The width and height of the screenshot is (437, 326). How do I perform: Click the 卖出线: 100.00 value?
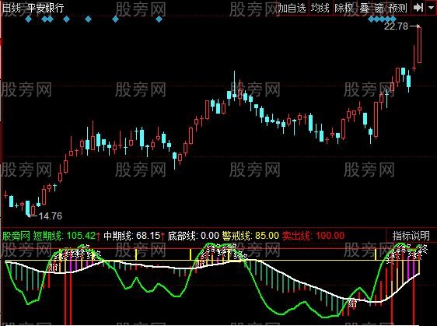pyautogui.click(x=313, y=236)
